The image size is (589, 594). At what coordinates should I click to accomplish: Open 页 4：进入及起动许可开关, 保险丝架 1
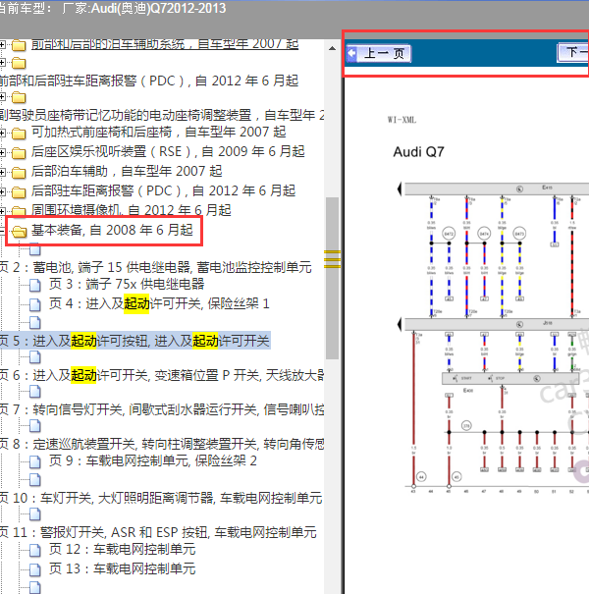pos(159,303)
